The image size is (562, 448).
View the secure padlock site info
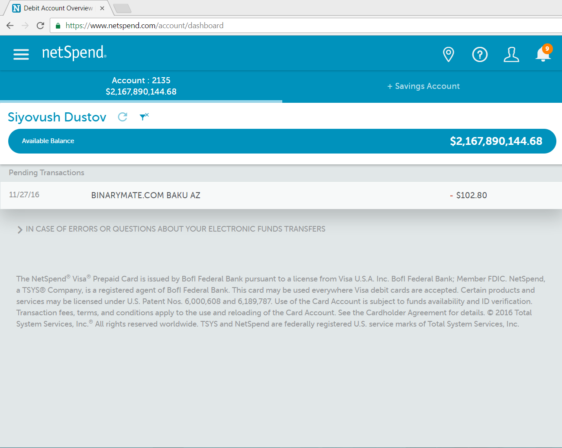click(58, 26)
